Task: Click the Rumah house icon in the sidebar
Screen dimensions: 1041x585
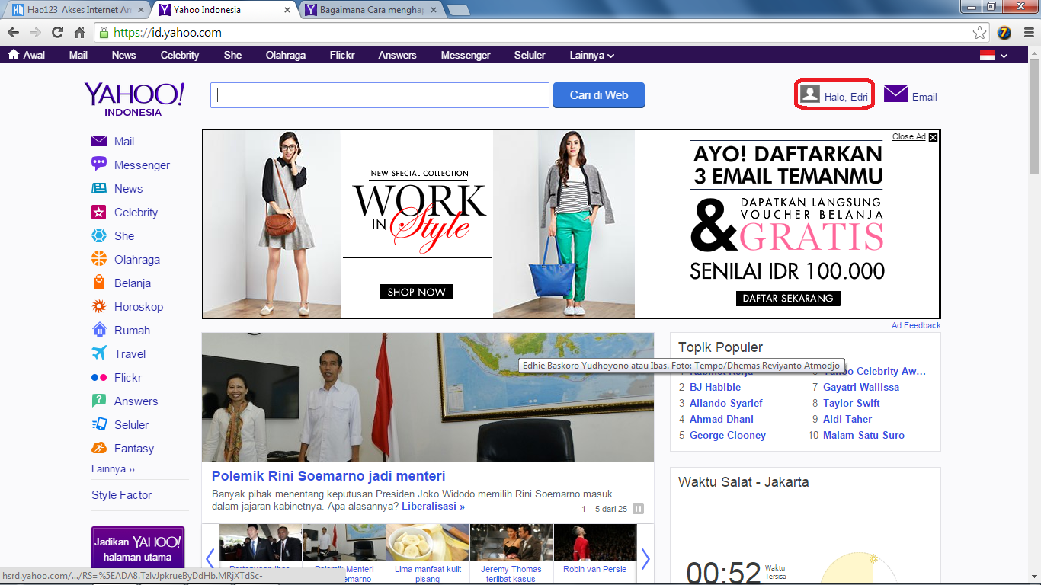Action: click(x=99, y=330)
